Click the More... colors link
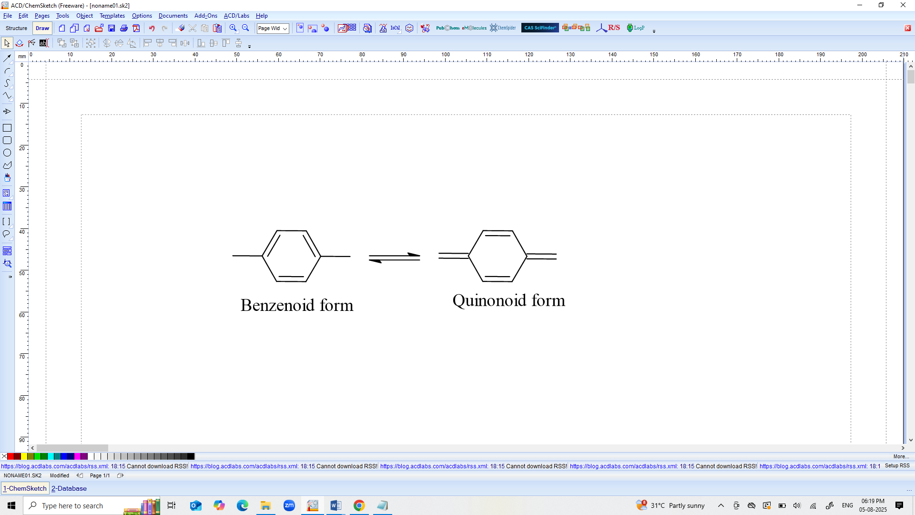Image resolution: width=915 pixels, height=515 pixels. click(x=901, y=456)
